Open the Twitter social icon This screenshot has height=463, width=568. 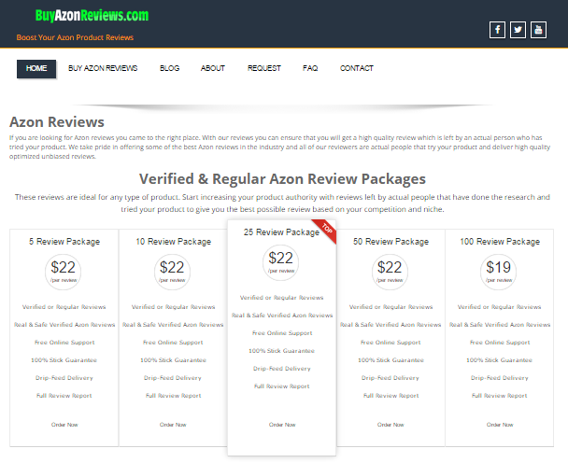(518, 29)
